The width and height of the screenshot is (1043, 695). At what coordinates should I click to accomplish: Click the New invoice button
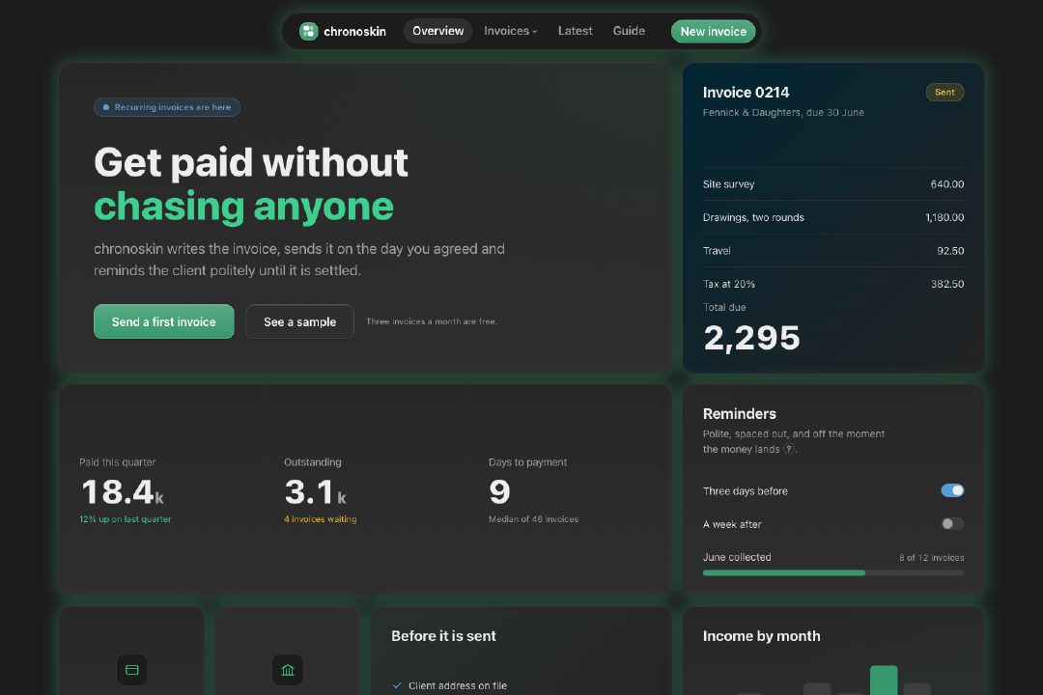tap(713, 31)
